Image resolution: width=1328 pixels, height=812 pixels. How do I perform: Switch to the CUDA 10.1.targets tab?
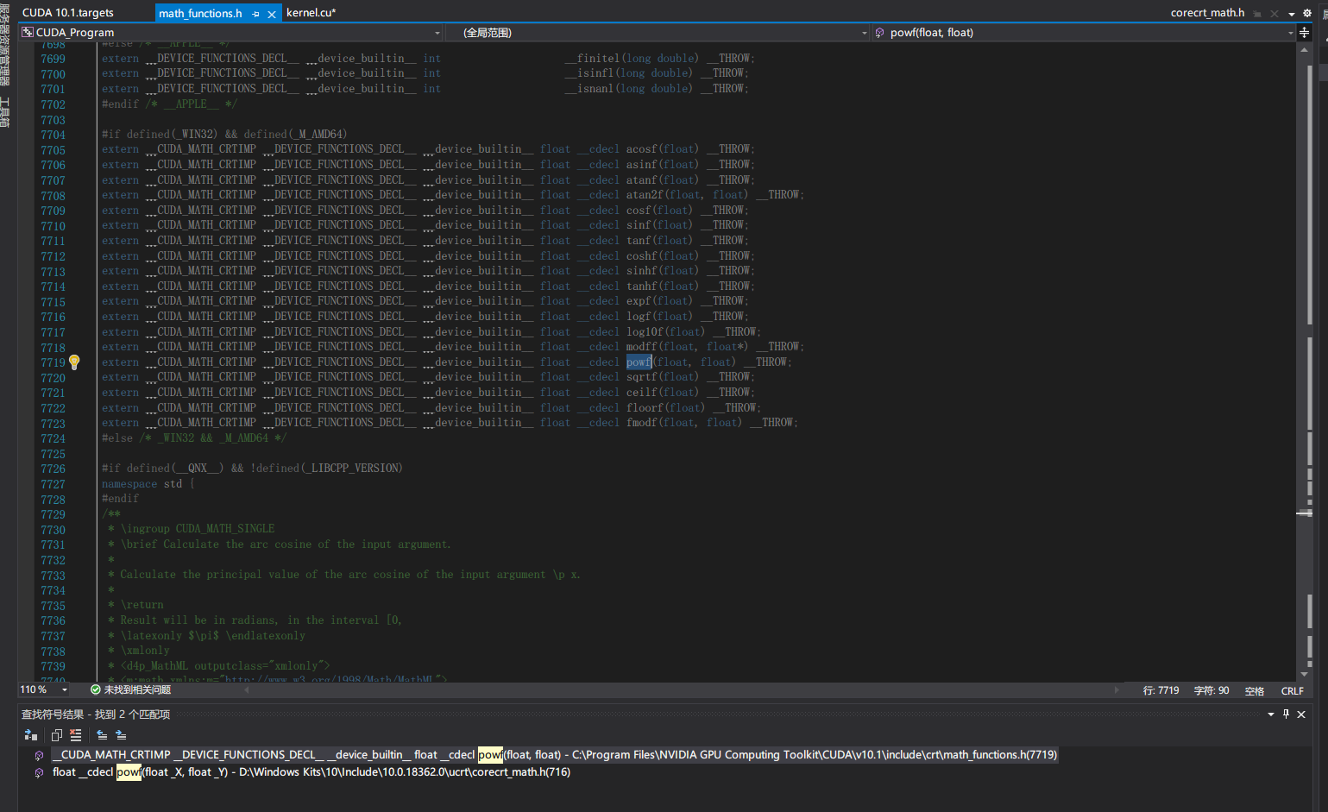click(67, 13)
